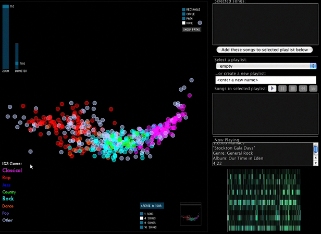Click the Selected songs list box
321x234 pixels.
[265, 24]
